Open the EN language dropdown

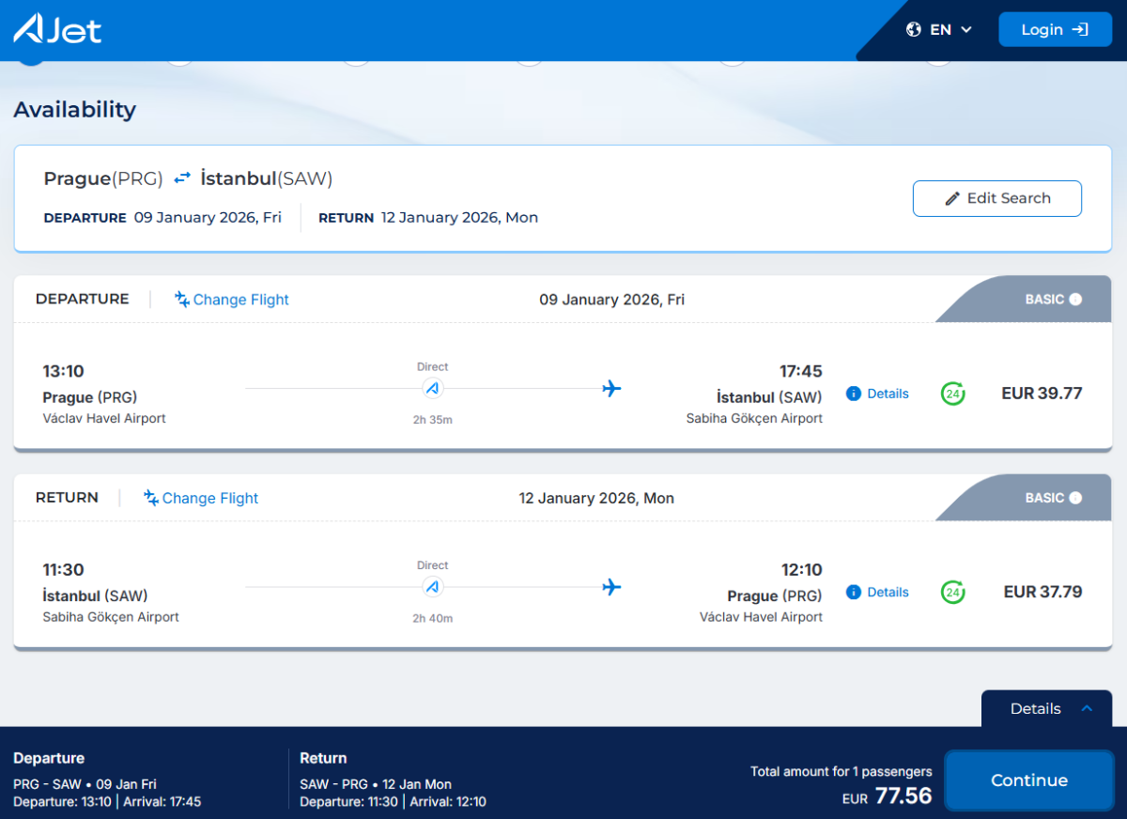[950, 30]
